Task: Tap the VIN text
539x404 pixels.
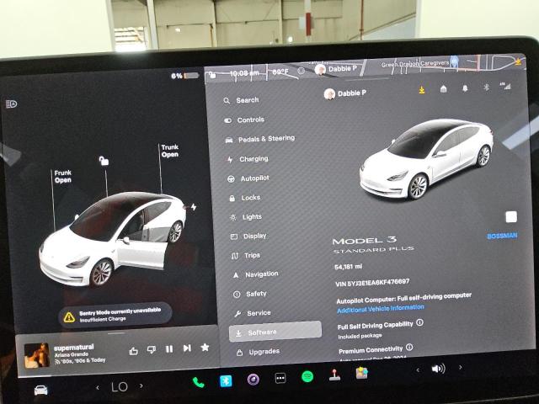Action: 372,283
